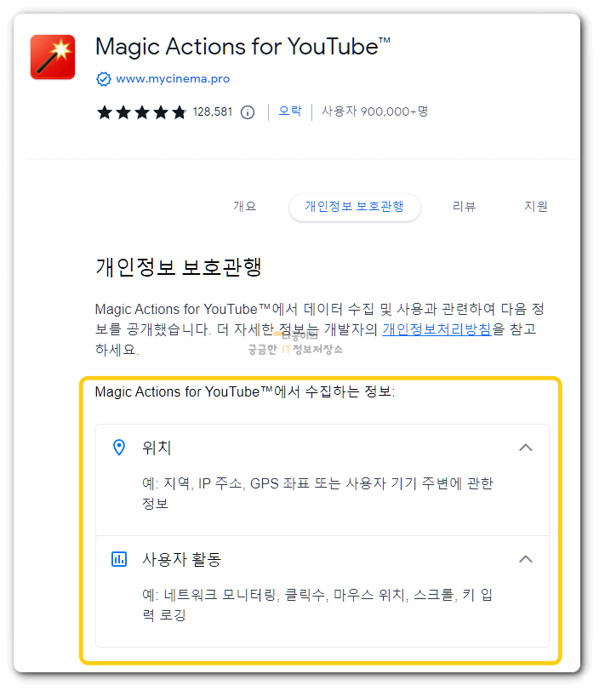This screenshot has height=691, width=599.
Task: Click rating count 128,581
Action: [213, 112]
